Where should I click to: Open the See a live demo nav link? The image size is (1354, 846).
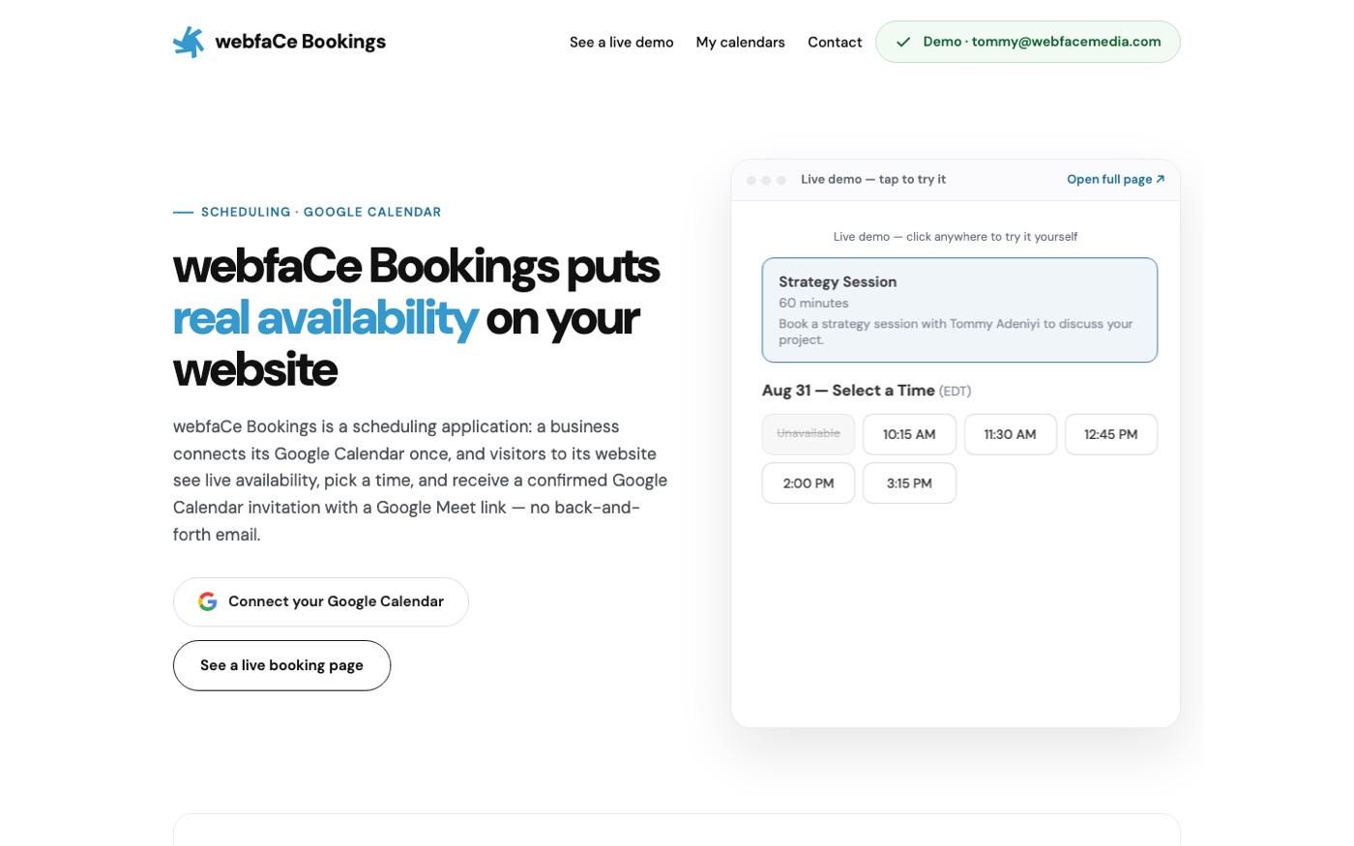coord(622,43)
